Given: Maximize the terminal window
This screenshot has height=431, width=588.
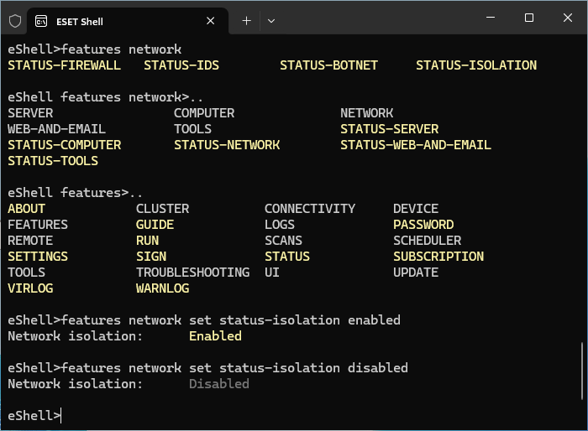Looking at the screenshot, I should pos(529,18).
